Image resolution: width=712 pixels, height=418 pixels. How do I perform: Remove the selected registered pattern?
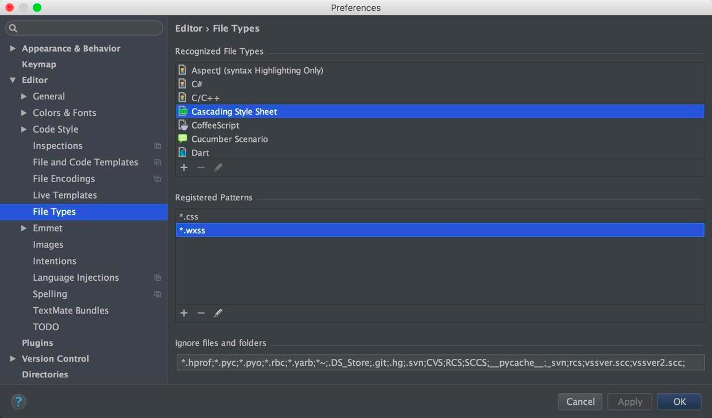(201, 313)
